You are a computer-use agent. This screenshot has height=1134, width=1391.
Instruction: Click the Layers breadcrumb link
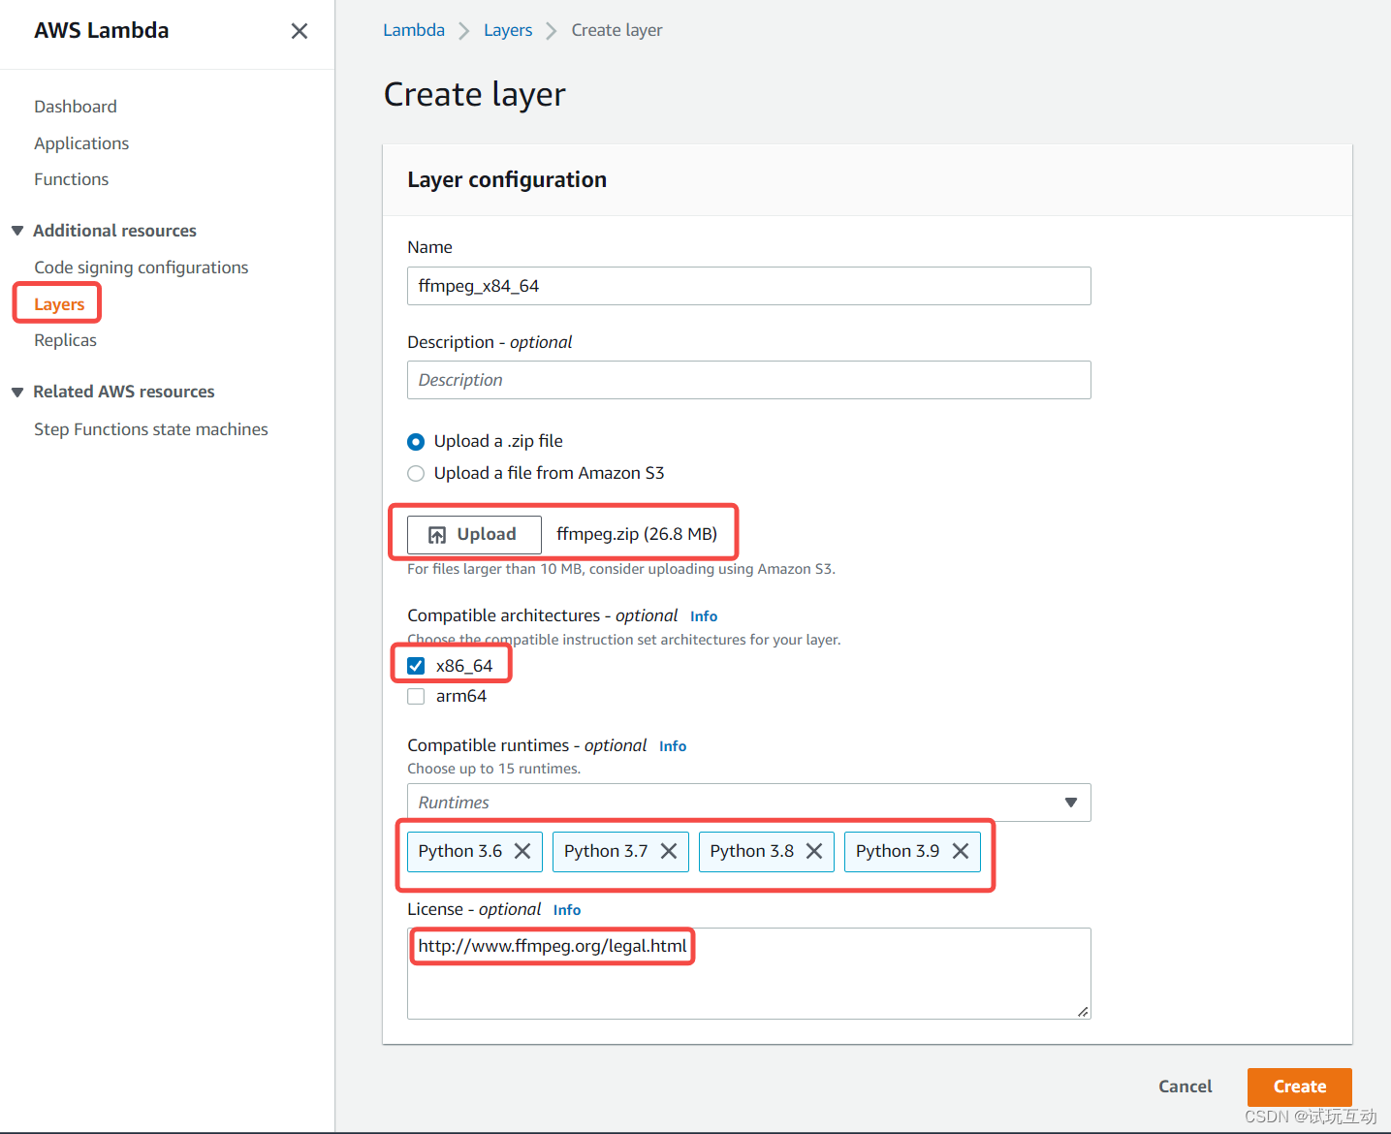[x=508, y=30]
